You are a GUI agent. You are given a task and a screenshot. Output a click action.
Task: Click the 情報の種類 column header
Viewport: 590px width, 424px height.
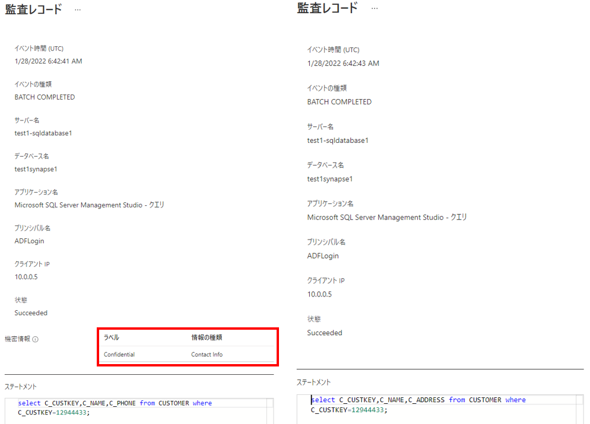pyautogui.click(x=207, y=337)
